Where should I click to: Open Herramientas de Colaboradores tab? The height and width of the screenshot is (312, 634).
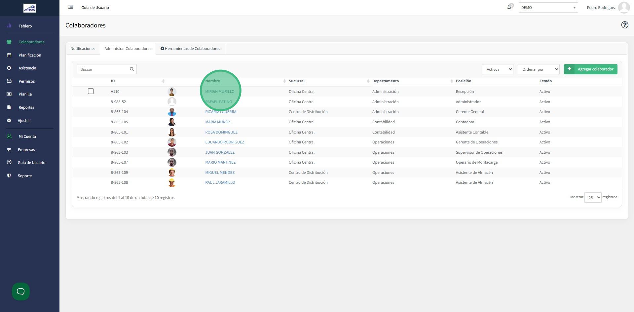click(190, 49)
